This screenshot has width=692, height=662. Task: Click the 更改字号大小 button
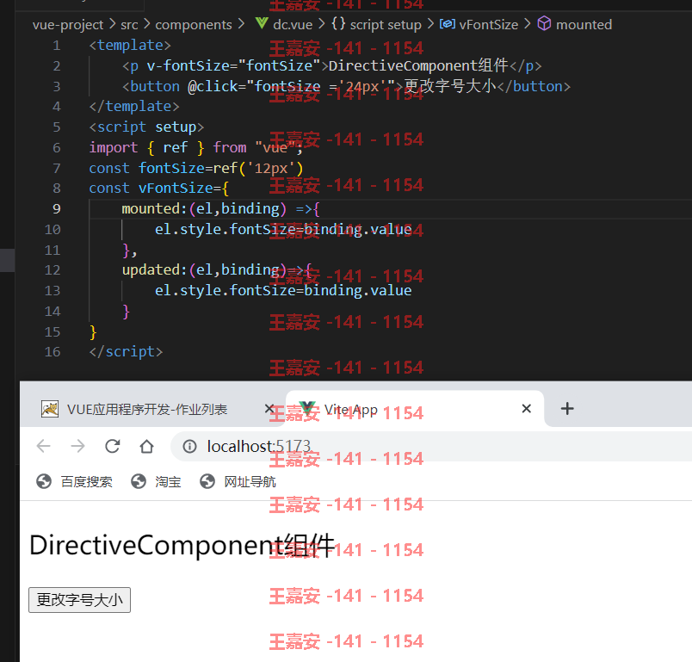79,600
